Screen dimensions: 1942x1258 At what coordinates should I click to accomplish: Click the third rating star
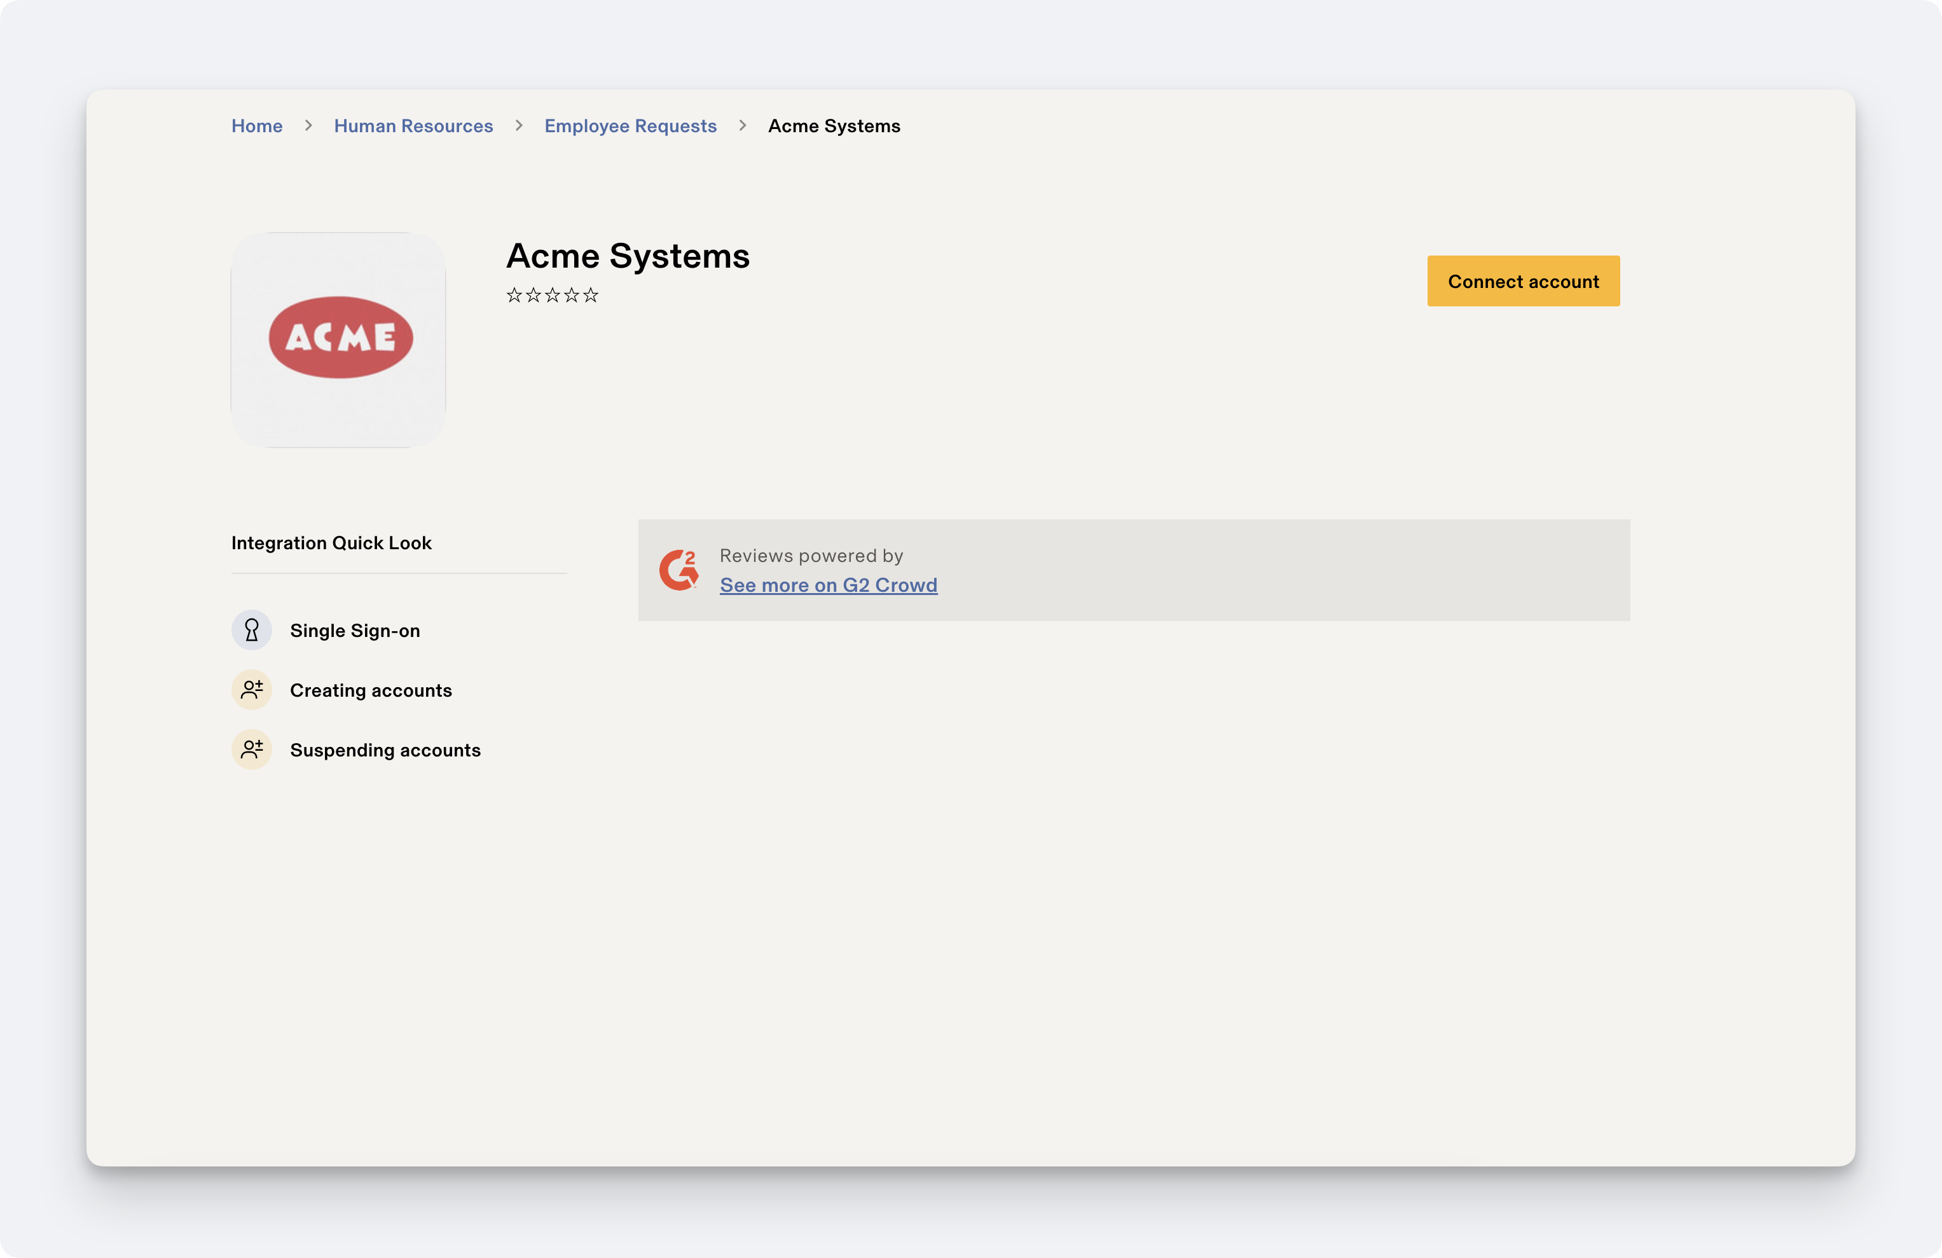tap(553, 296)
